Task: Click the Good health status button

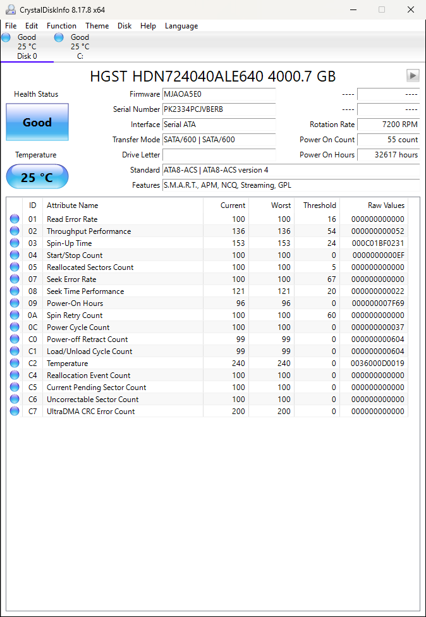Action: tap(37, 123)
